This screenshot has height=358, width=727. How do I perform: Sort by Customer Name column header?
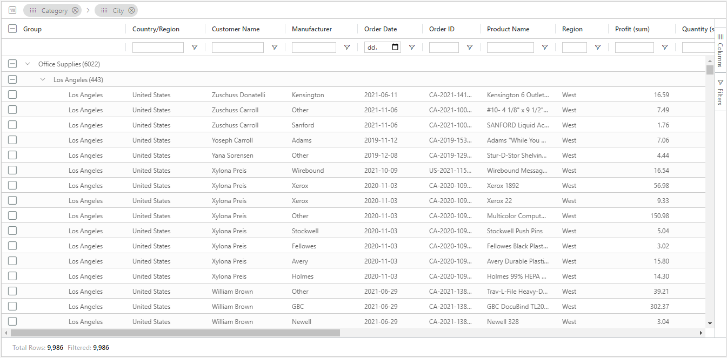tap(236, 29)
